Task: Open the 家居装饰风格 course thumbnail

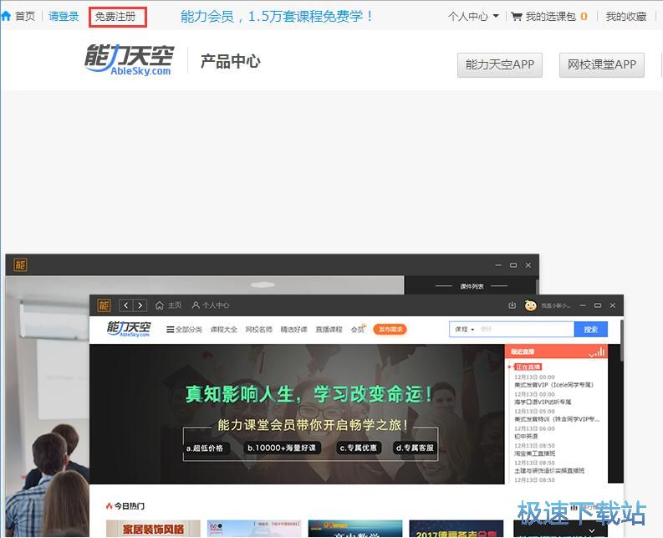Action: pos(153,529)
